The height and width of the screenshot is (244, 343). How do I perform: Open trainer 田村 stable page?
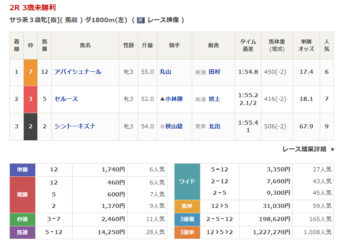pyautogui.click(x=214, y=72)
